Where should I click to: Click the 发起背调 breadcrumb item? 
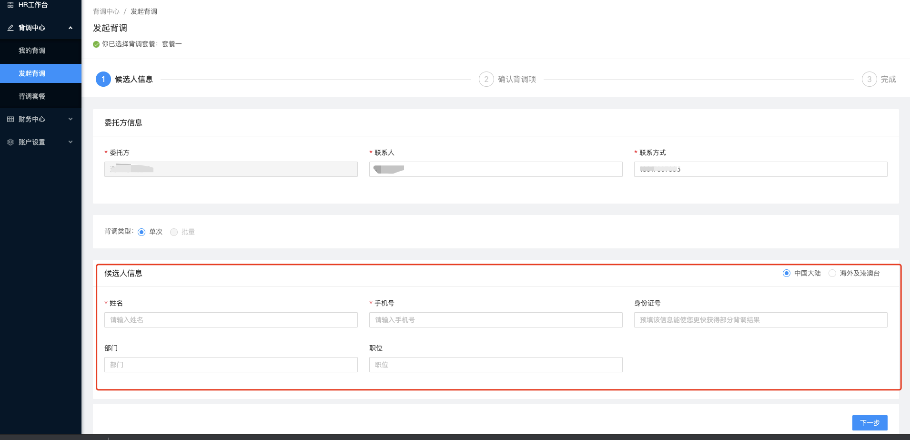(x=144, y=11)
